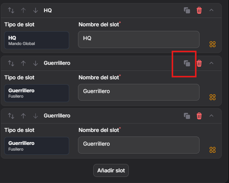Collapse the first Guerrillero slot panel
This screenshot has height=183, width=229.
pyautogui.click(x=211, y=63)
